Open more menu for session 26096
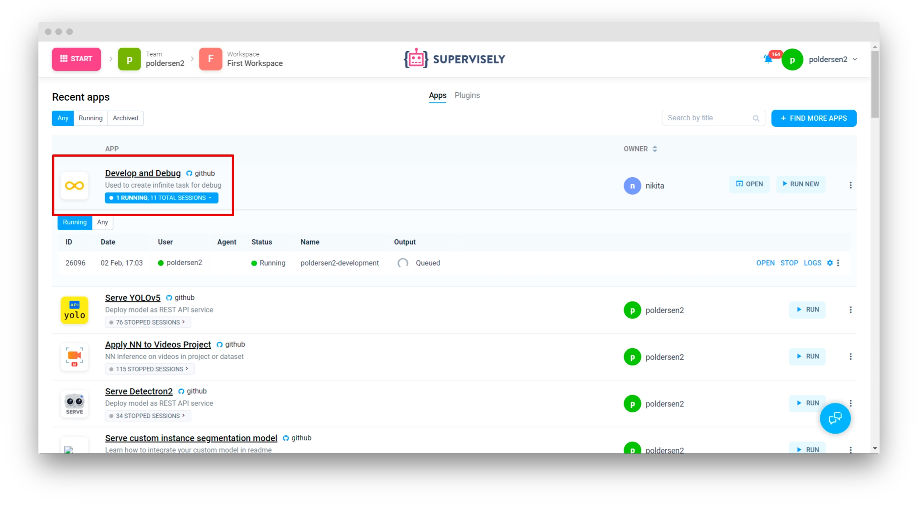The height and width of the screenshot is (508, 918). tap(838, 263)
